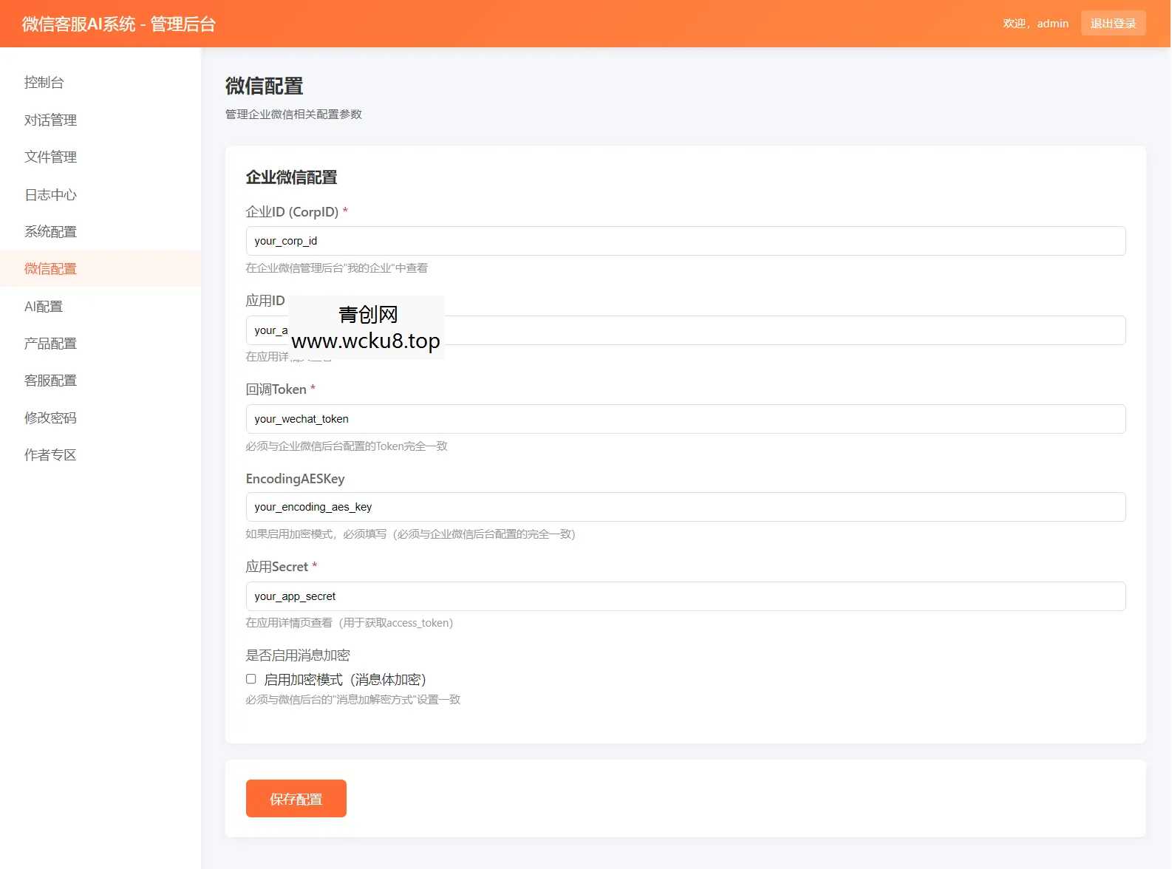Open 客服配置 sidebar item
1172x869 pixels.
[100, 380]
